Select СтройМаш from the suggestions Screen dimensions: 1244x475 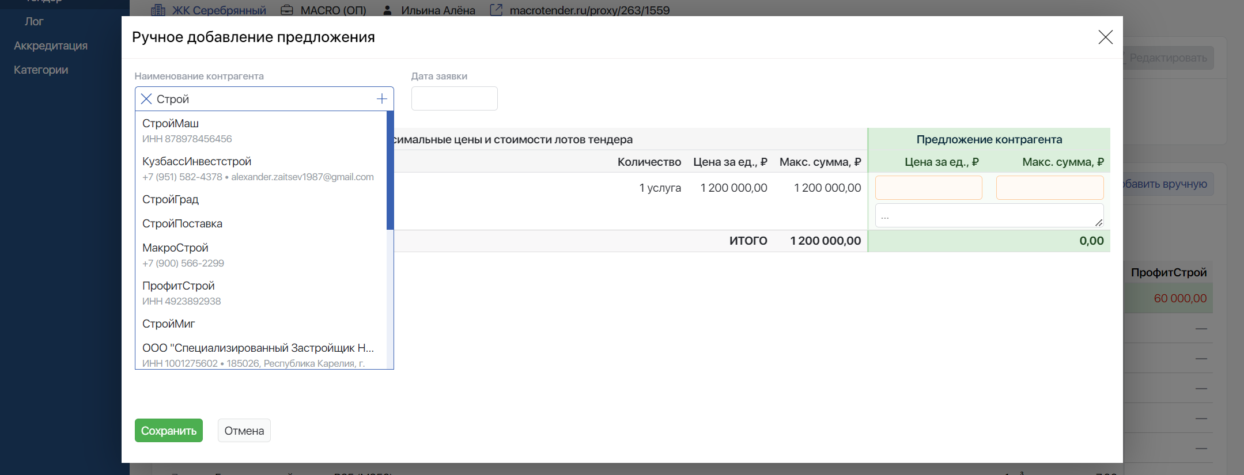coord(171,124)
